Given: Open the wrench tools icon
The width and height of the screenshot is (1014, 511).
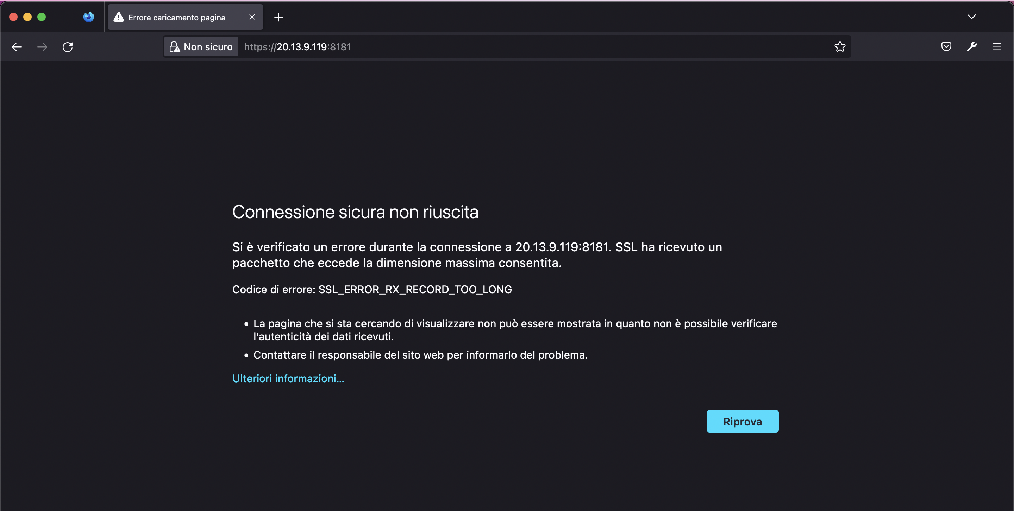Looking at the screenshot, I should (972, 47).
